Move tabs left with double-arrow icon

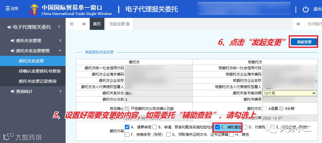coord(84,24)
